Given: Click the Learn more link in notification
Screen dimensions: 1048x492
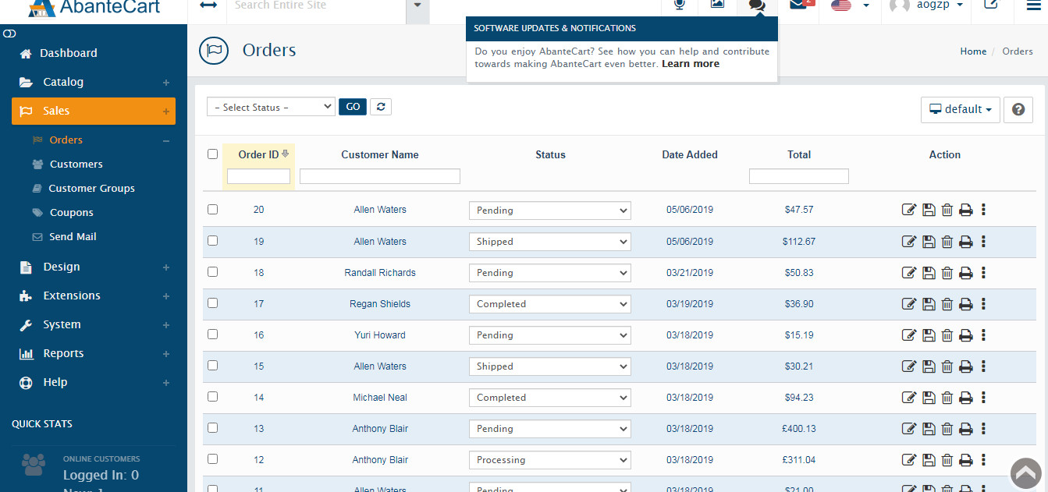Looking at the screenshot, I should click(690, 64).
